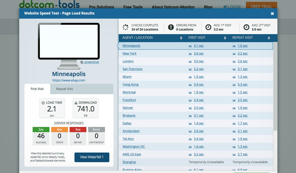Click chart icon for San Francisco first visit
This screenshot has width=296, height=173.
(190, 69)
